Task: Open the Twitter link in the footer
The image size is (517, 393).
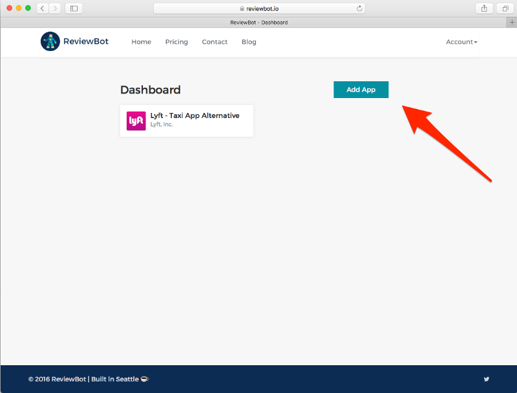Action: (x=487, y=379)
